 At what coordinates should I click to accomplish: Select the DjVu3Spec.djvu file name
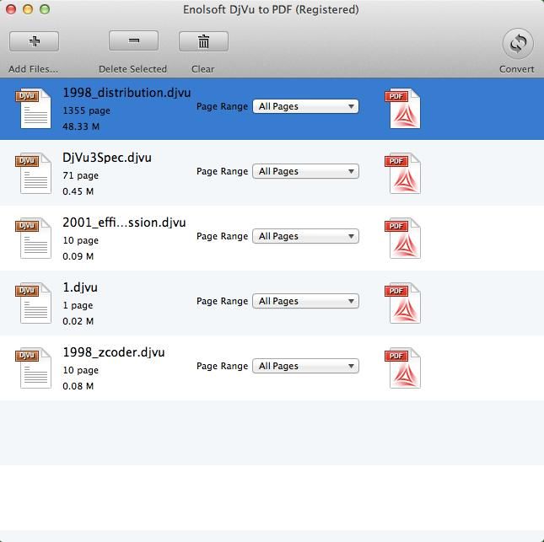107,158
